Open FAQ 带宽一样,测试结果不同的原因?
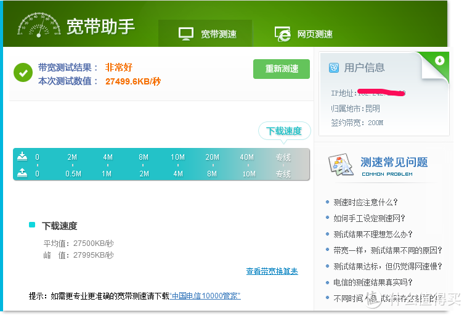Image resolution: width=467 pixels, height=315 pixels. click(388, 250)
